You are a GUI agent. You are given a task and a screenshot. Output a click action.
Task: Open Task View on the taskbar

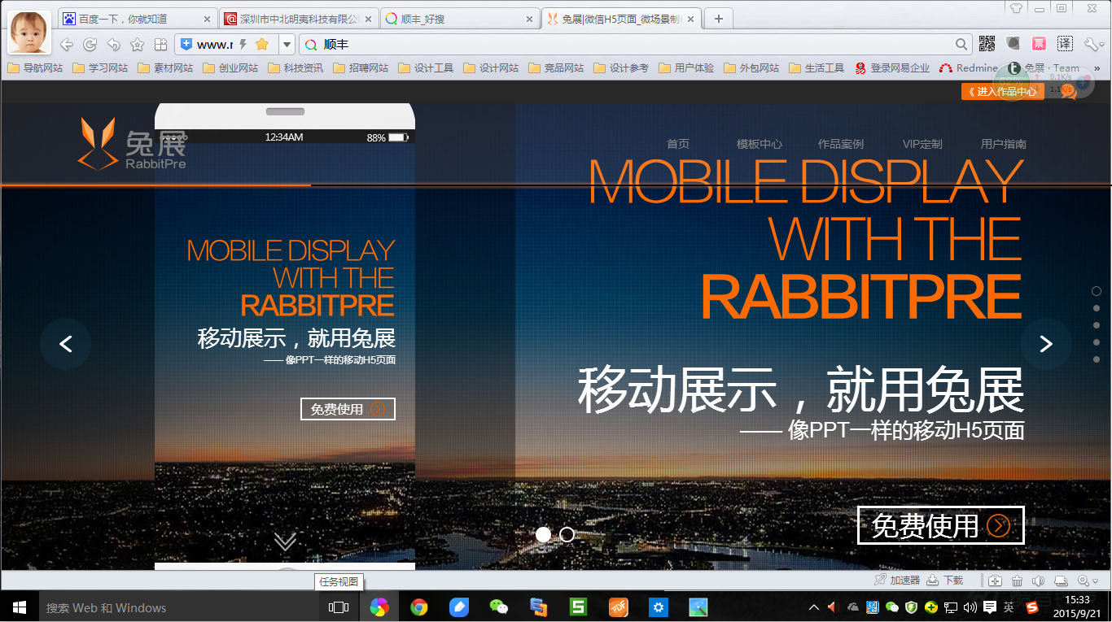tap(338, 607)
